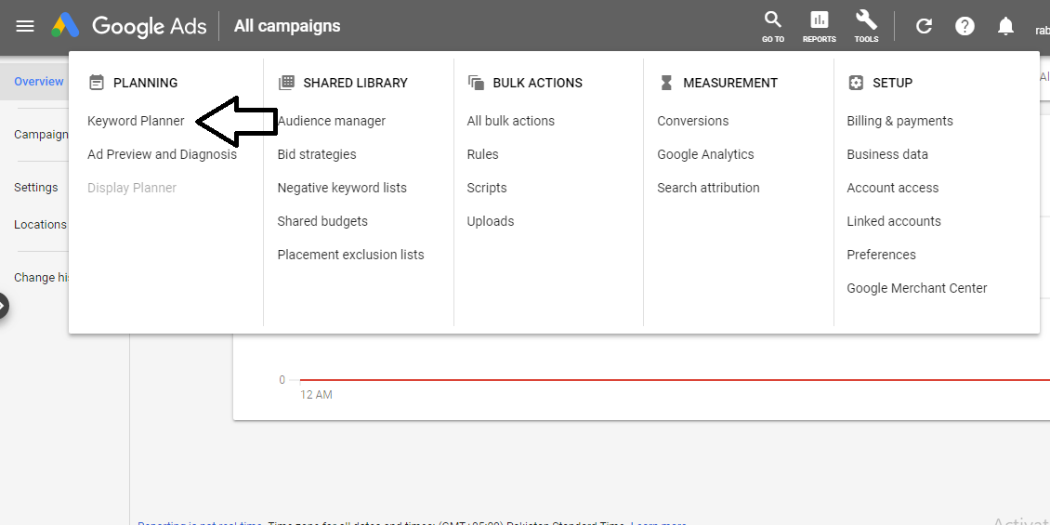Open the notifications bell
This screenshot has width=1050, height=525.
pos(1005,26)
